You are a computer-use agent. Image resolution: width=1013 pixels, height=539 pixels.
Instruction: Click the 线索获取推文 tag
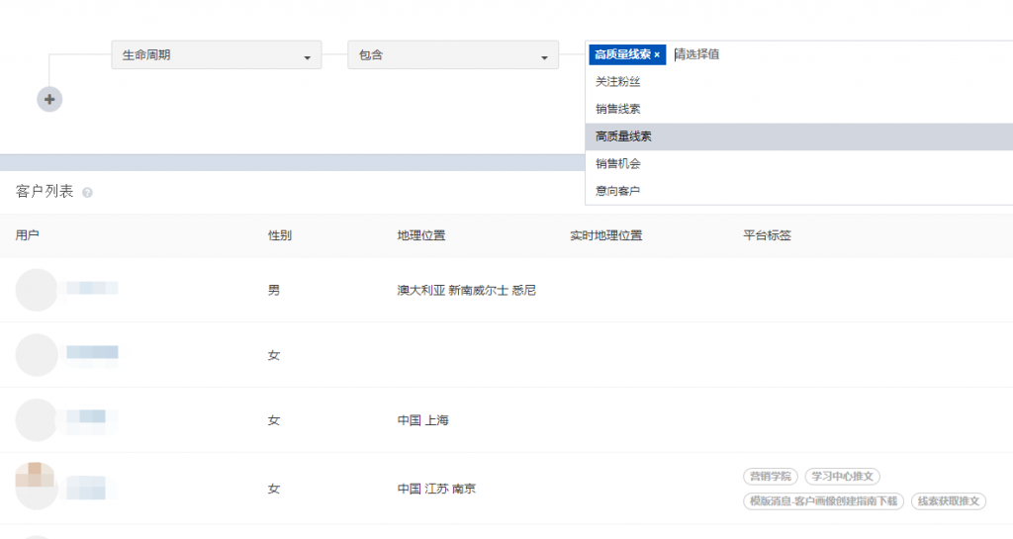click(x=948, y=501)
